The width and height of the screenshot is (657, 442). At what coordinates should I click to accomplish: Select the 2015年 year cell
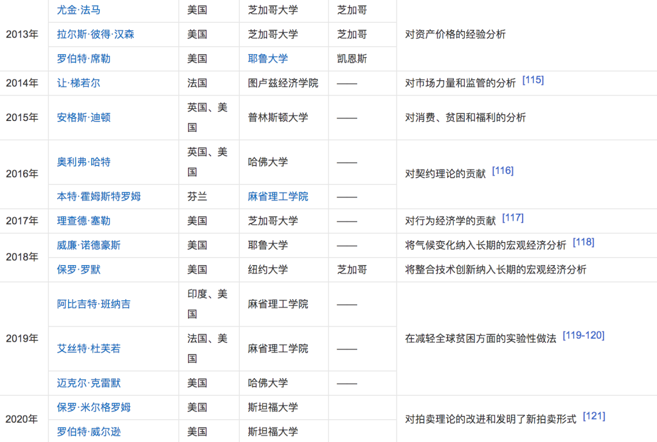pos(24,117)
